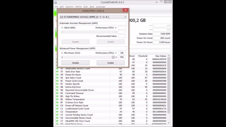
Task: Select the Command Timeout row text
Action: (75, 93)
